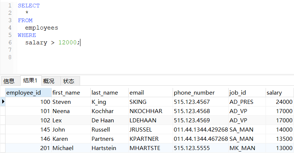The image size is (294, 153).
Task: Click the current row indicator arrow
Action: tap(3, 102)
